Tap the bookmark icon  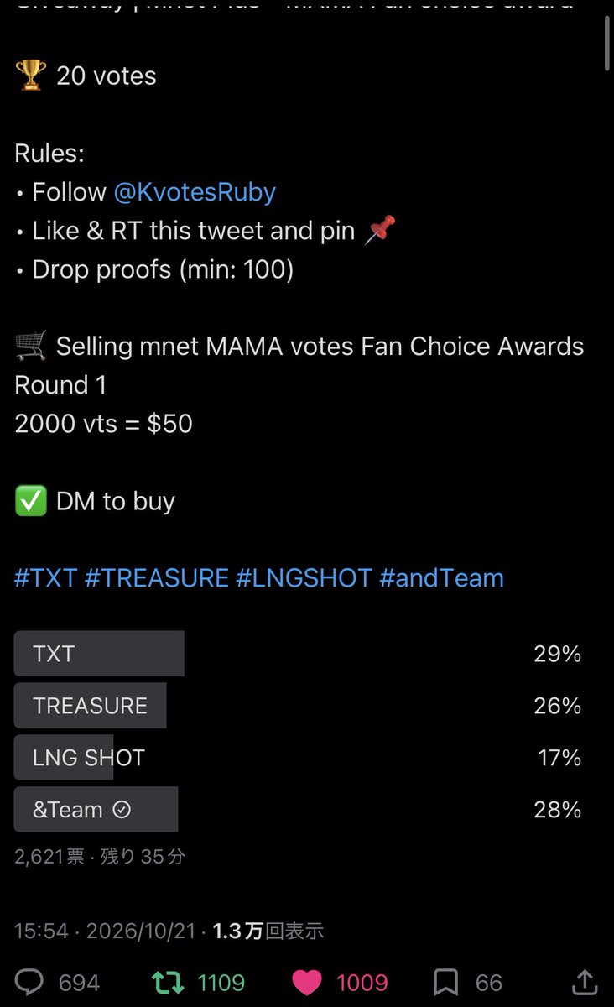445,982
